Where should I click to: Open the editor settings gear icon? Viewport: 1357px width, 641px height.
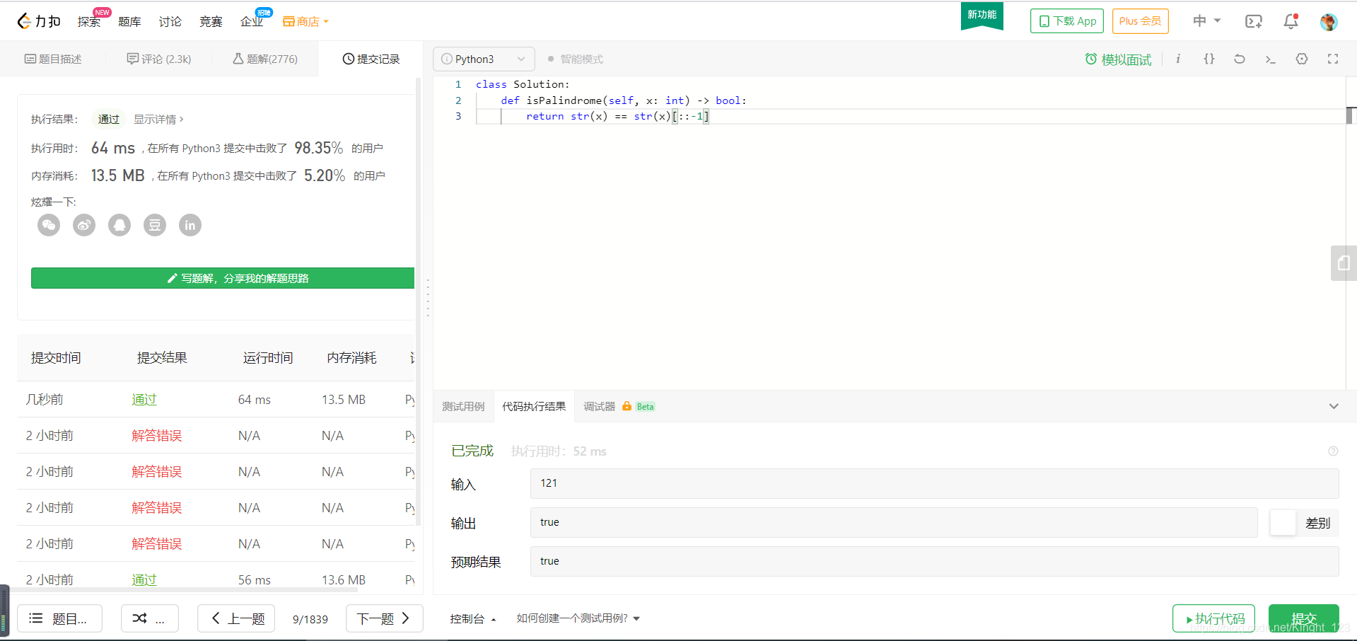pyautogui.click(x=1302, y=59)
